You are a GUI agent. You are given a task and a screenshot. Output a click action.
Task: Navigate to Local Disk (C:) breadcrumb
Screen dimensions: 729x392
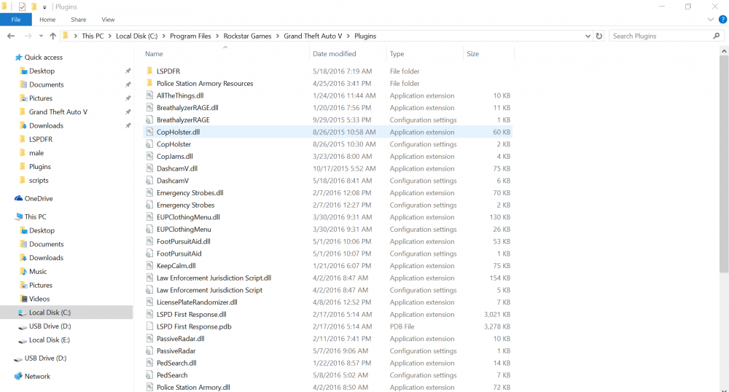pyautogui.click(x=137, y=36)
